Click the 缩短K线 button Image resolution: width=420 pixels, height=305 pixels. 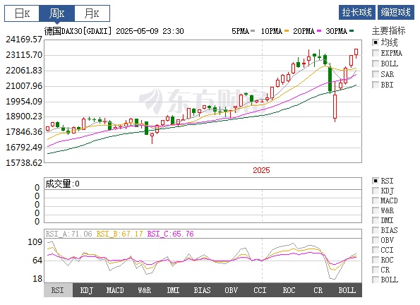(x=395, y=12)
